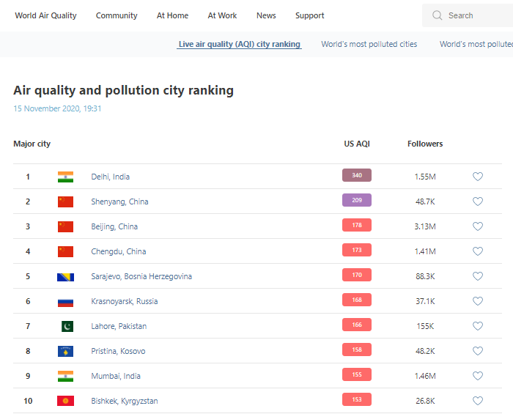Click the Pakistan flag beside Lahore
The width and height of the screenshot is (513, 414).
(67, 326)
